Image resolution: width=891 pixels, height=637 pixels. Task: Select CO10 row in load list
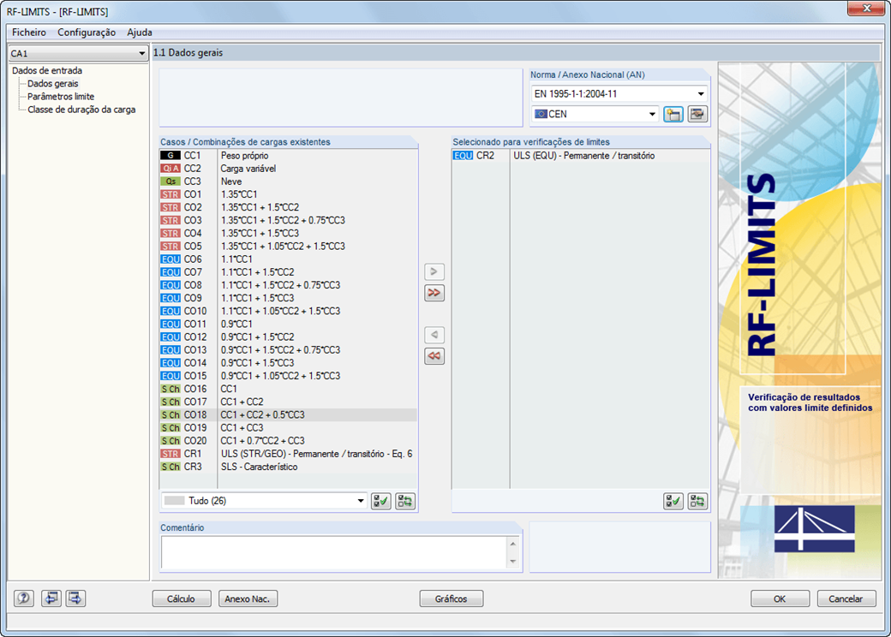(x=288, y=311)
